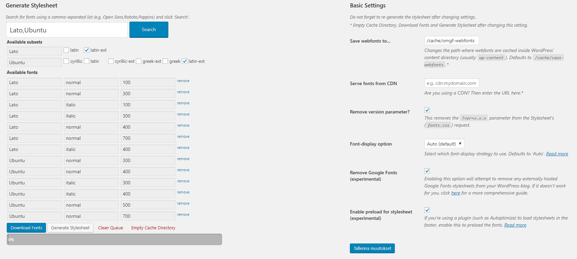This screenshot has width=577, height=259.
Task: Remove the Ubuntu normal 700 font
Action: click(183, 215)
